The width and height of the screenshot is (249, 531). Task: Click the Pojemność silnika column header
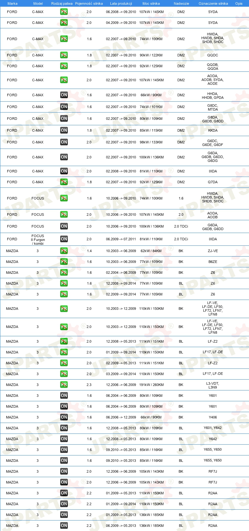(x=89, y=4)
